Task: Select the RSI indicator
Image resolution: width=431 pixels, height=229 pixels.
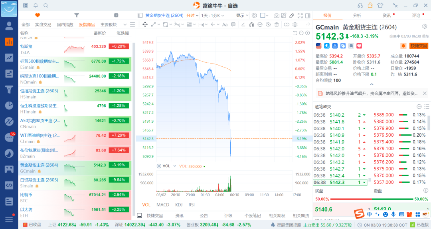Action: point(192,205)
